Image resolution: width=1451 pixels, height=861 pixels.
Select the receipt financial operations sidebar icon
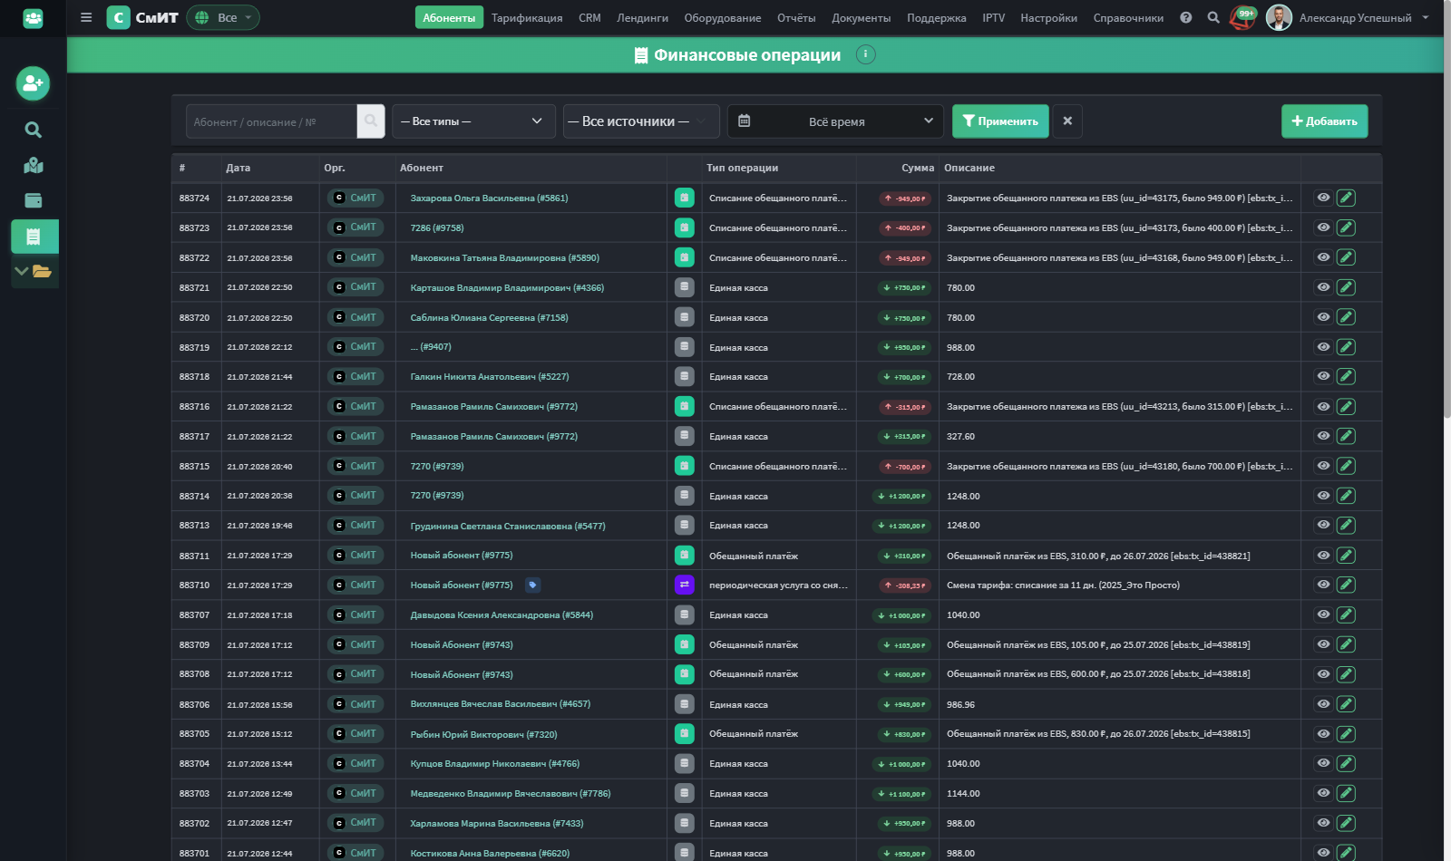pos(34,237)
